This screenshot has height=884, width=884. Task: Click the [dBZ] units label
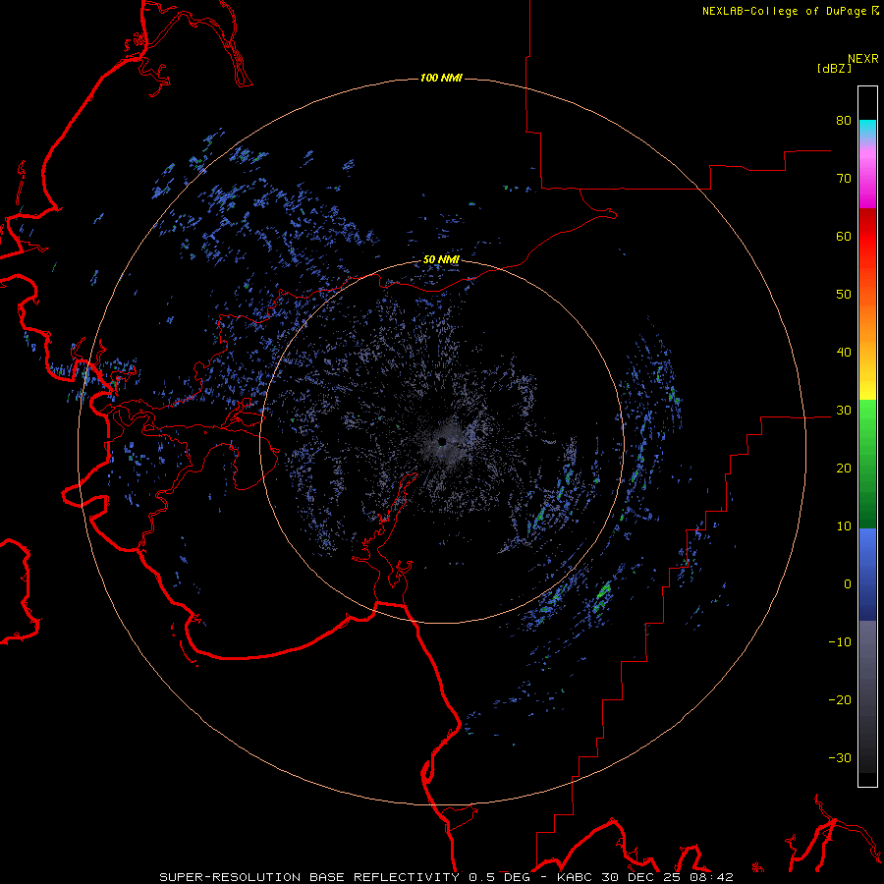[834, 69]
